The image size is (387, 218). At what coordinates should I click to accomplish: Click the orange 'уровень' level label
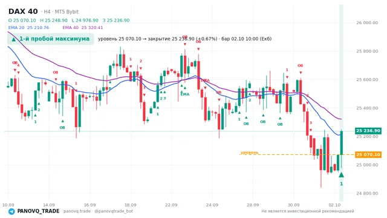(249, 152)
